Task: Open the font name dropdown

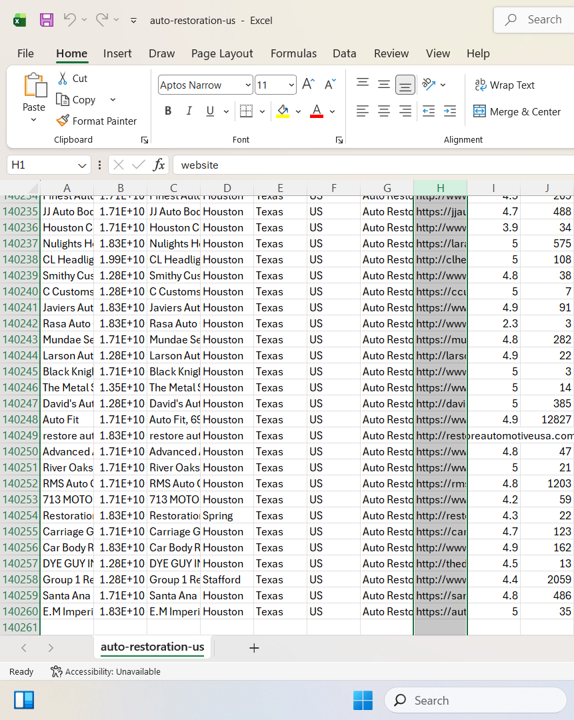Action: [248, 85]
